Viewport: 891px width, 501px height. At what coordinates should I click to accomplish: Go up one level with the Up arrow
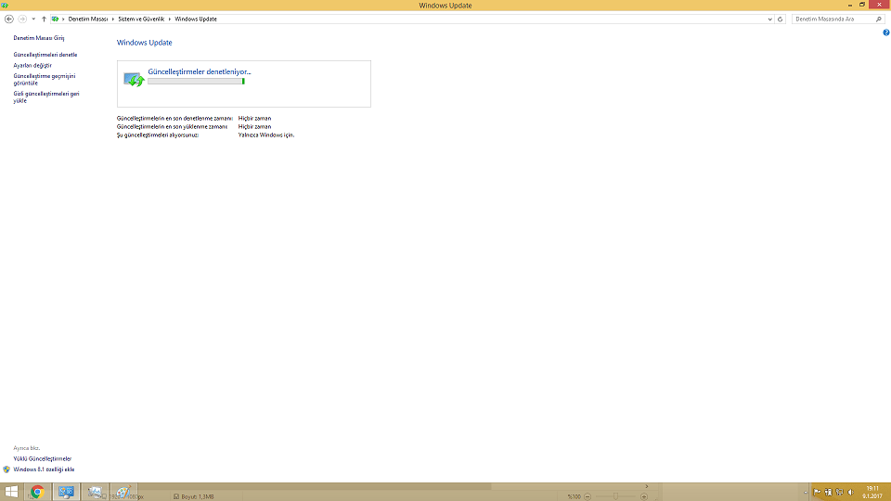(x=44, y=19)
